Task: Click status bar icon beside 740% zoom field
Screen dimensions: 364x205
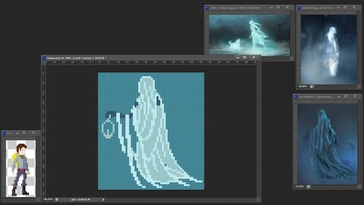Action: pos(57,199)
